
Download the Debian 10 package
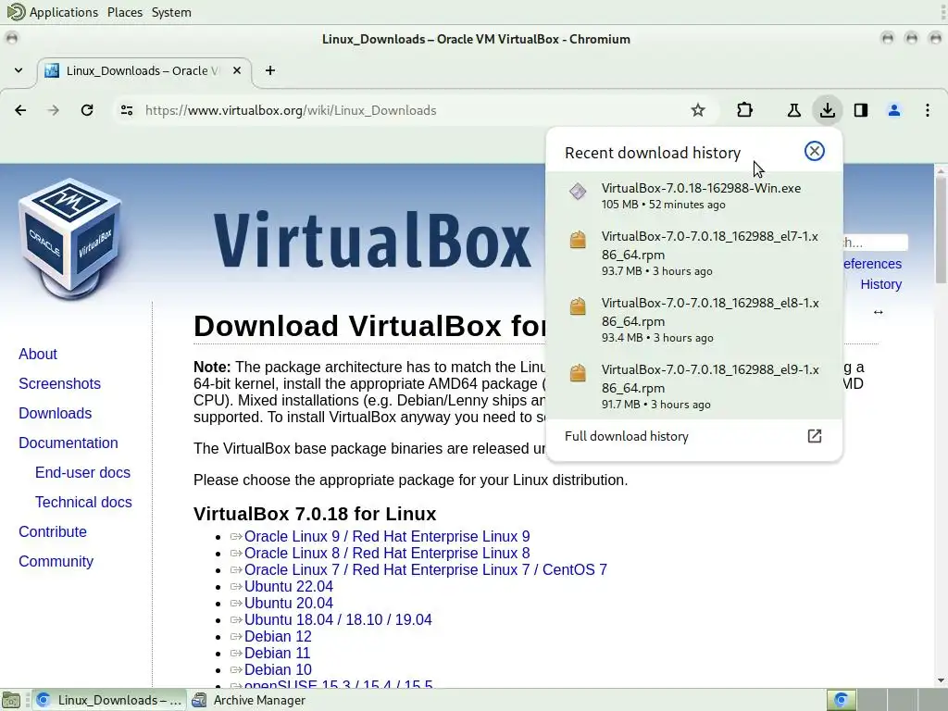(x=278, y=670)
